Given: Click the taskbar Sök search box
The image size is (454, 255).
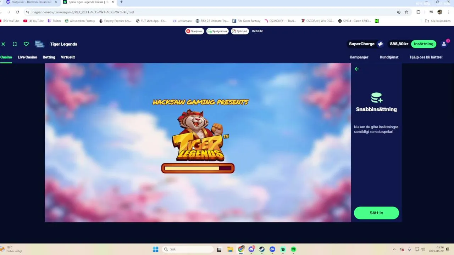Looking at the screenshot, I should [188, 249].
